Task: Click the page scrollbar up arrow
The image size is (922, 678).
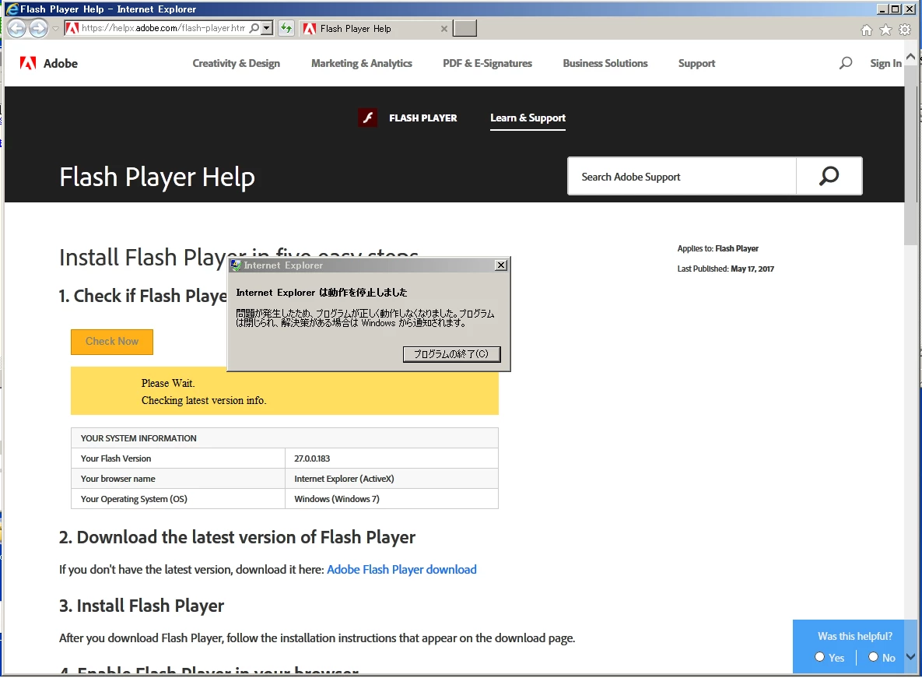Action: 911,57
